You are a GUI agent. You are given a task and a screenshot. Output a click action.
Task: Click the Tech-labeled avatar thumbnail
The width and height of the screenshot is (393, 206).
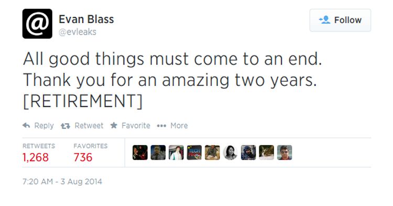[x=194, y=153]
